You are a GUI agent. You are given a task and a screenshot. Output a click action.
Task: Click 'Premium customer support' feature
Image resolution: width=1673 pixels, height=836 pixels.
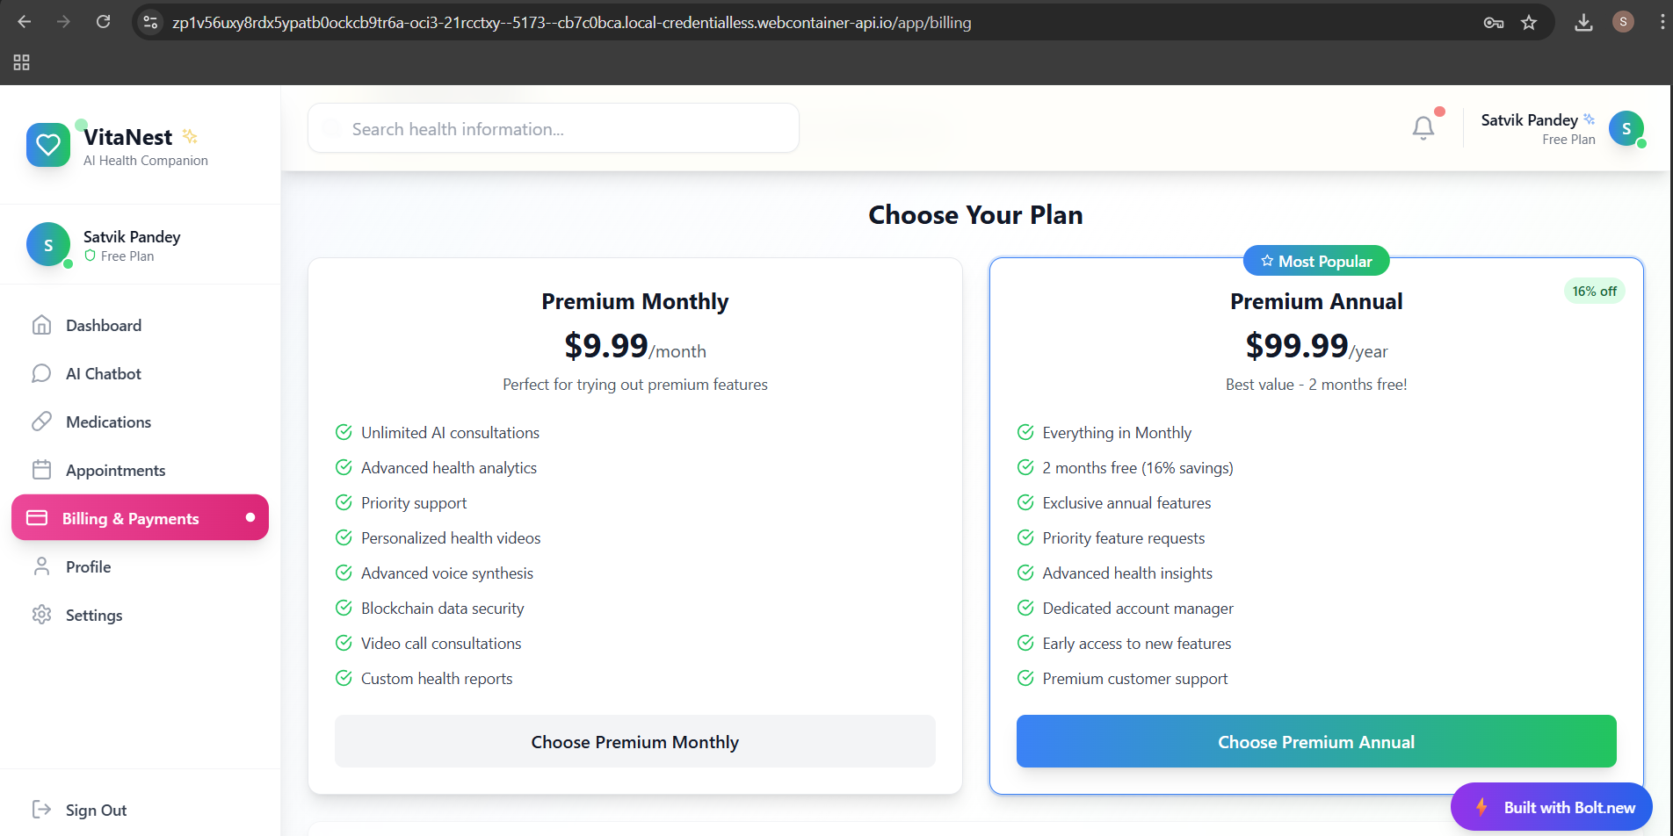(x=1135, y=678)
